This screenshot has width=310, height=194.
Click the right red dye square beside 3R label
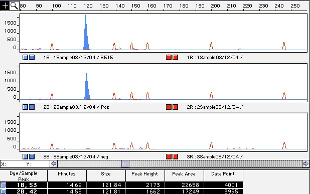click(x=176, y=157)
